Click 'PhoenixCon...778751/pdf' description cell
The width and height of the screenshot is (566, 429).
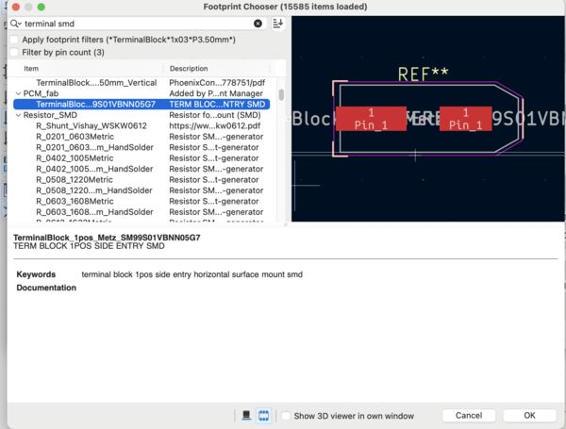pos(217,83)
